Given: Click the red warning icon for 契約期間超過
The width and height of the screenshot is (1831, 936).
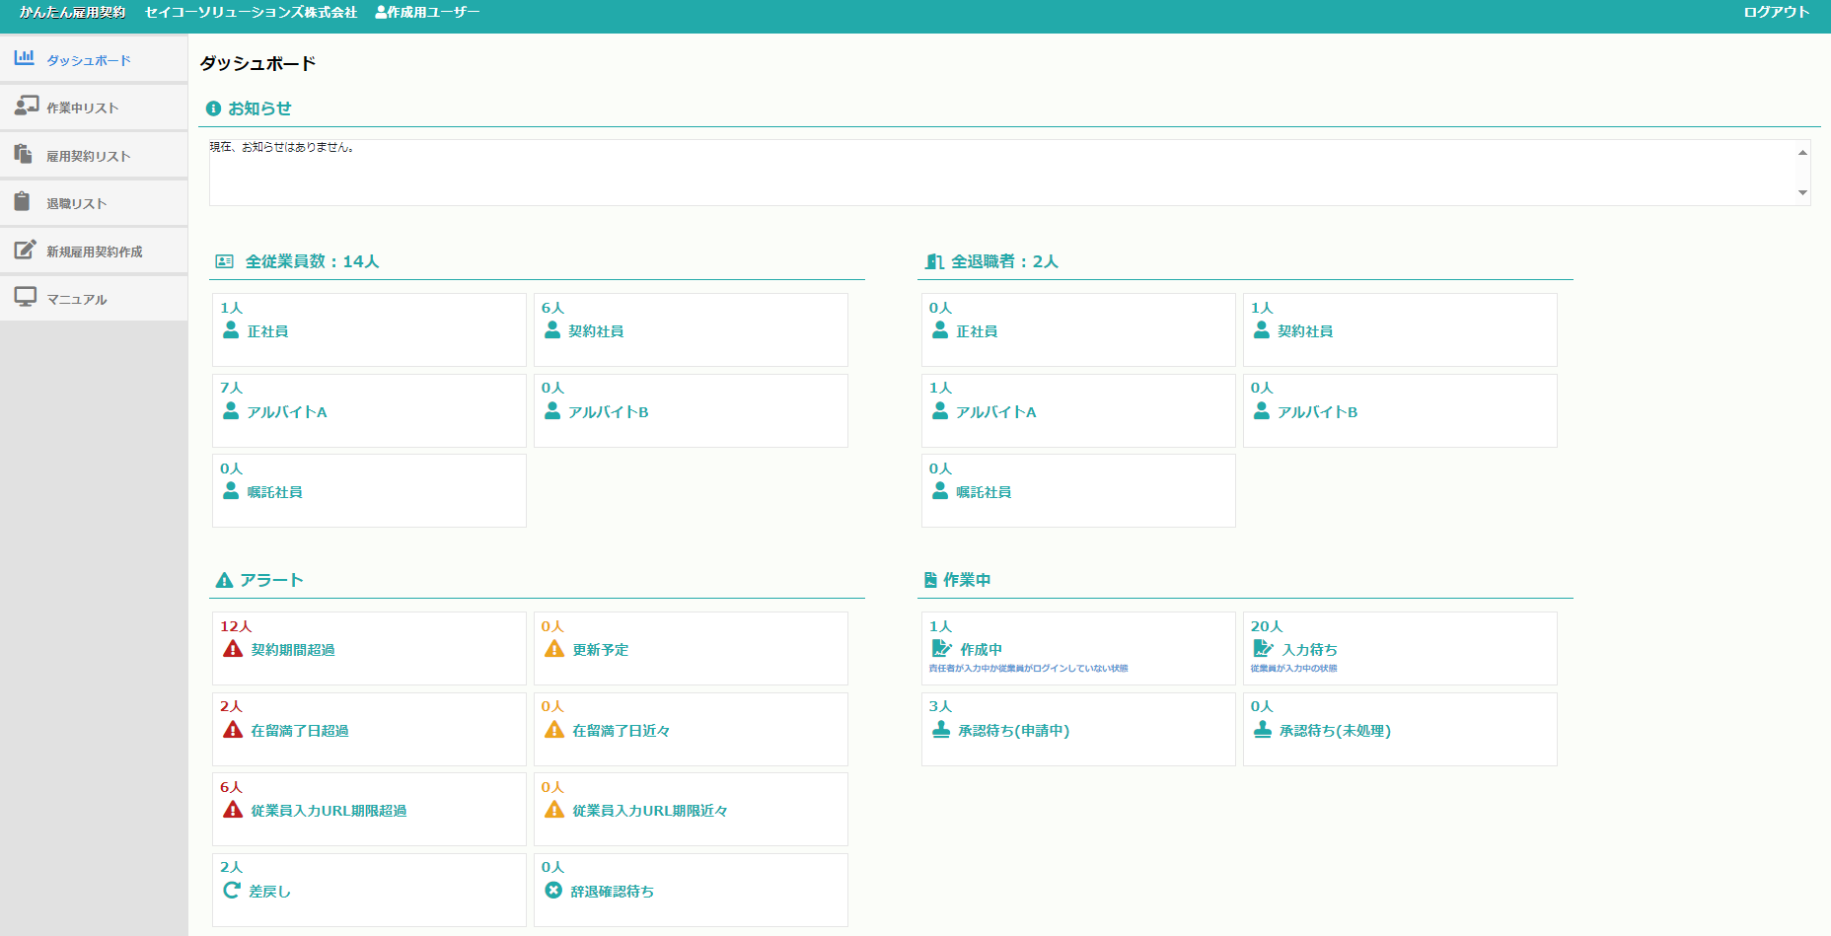Looking at the screenshot, I should 233,649.
